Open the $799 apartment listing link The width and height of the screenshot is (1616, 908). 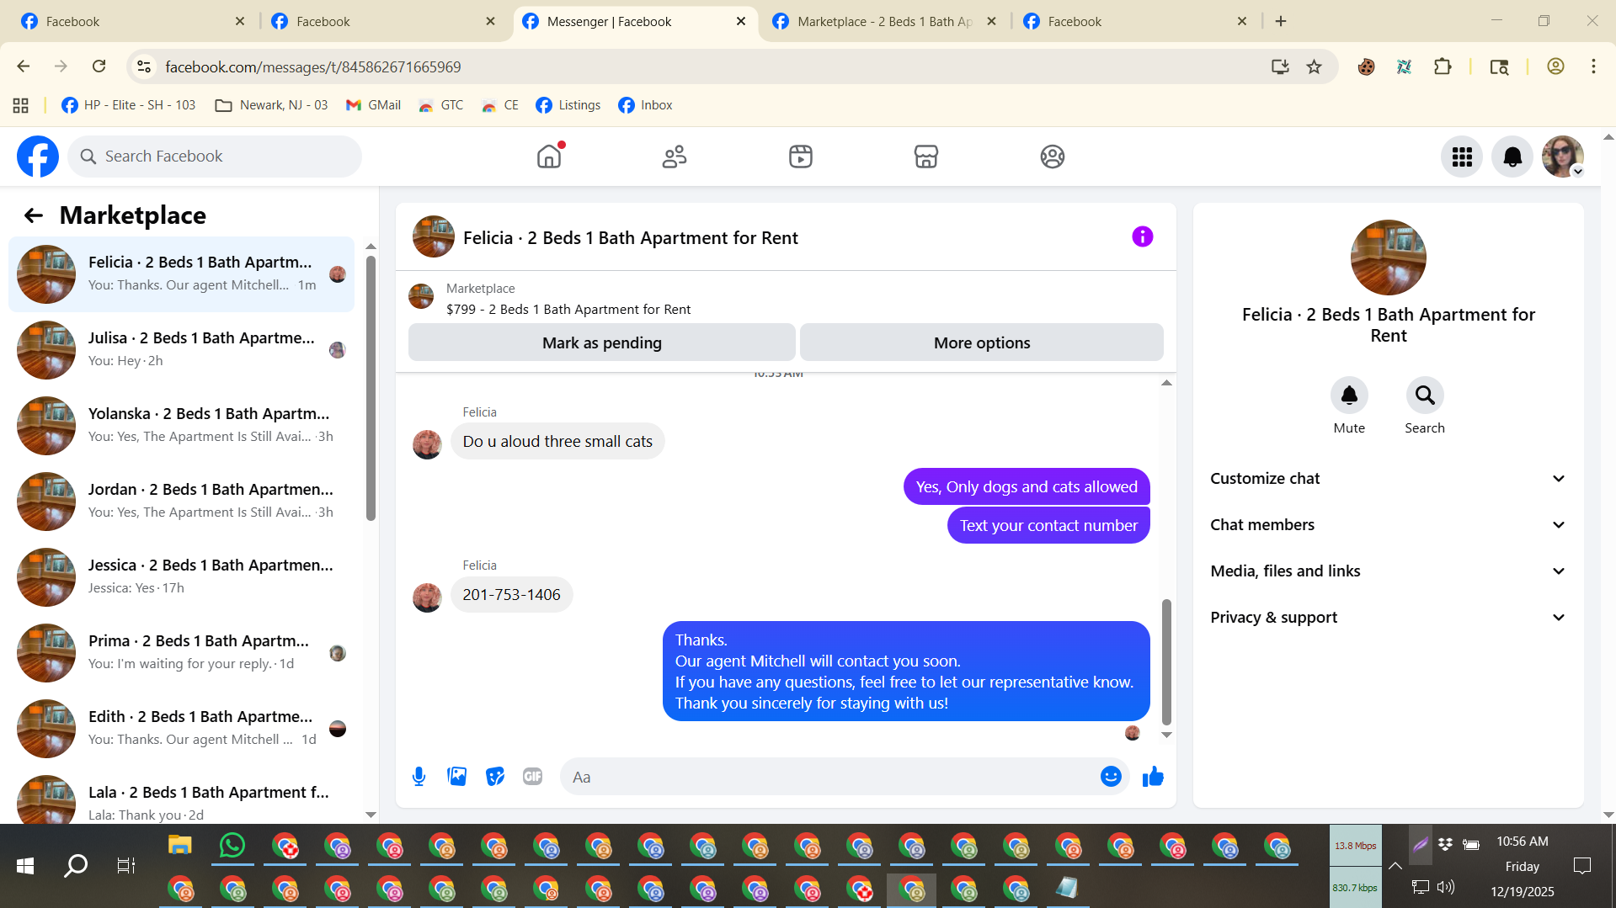tap(568, 310)
